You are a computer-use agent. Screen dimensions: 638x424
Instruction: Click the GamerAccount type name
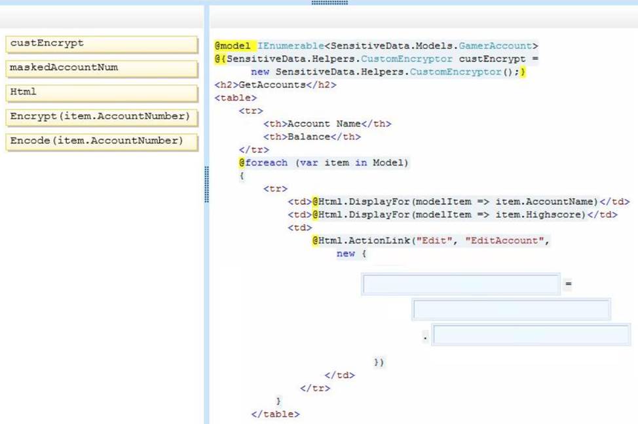tap(495, 46)
